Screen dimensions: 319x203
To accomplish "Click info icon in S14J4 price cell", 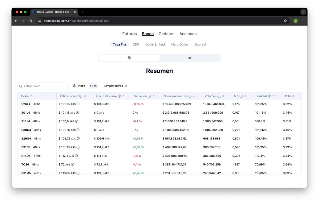I will pyautogui.click(x=77, y=121).
